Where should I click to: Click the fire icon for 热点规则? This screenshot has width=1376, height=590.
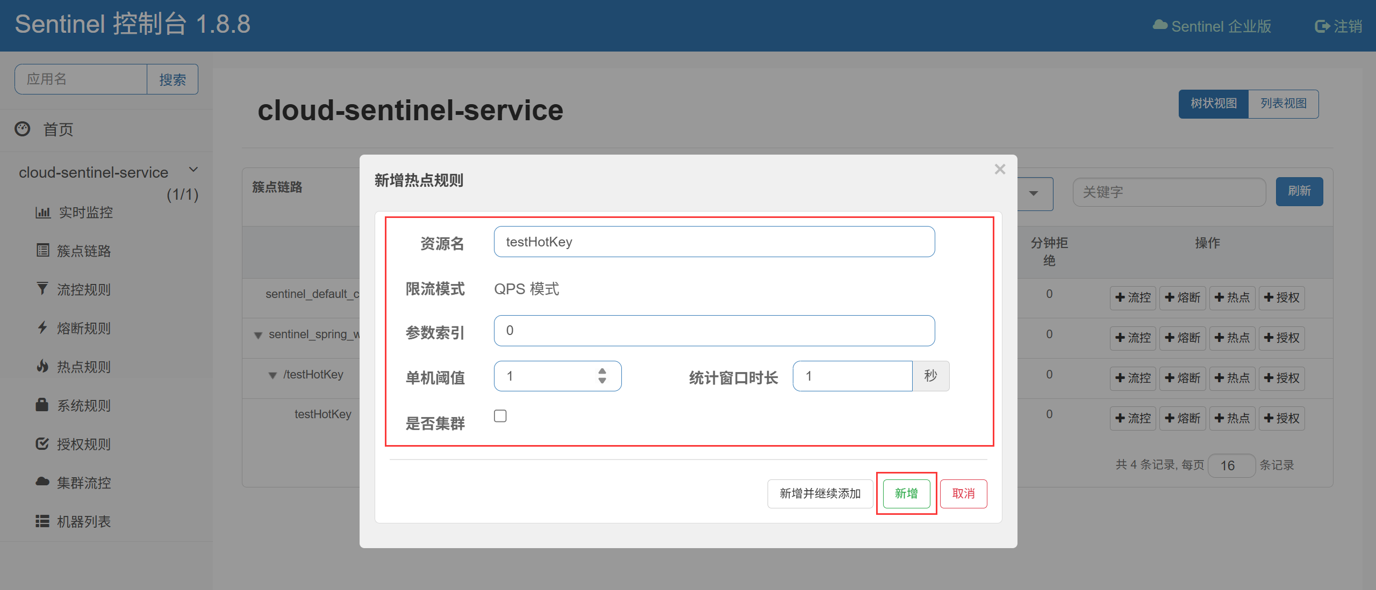click(42, 366)
